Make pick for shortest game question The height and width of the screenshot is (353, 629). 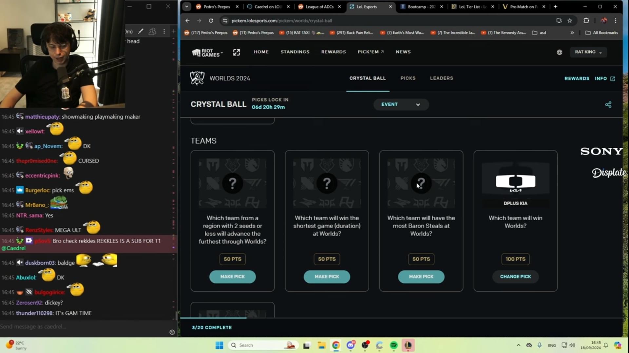click(x=327, y=277)
